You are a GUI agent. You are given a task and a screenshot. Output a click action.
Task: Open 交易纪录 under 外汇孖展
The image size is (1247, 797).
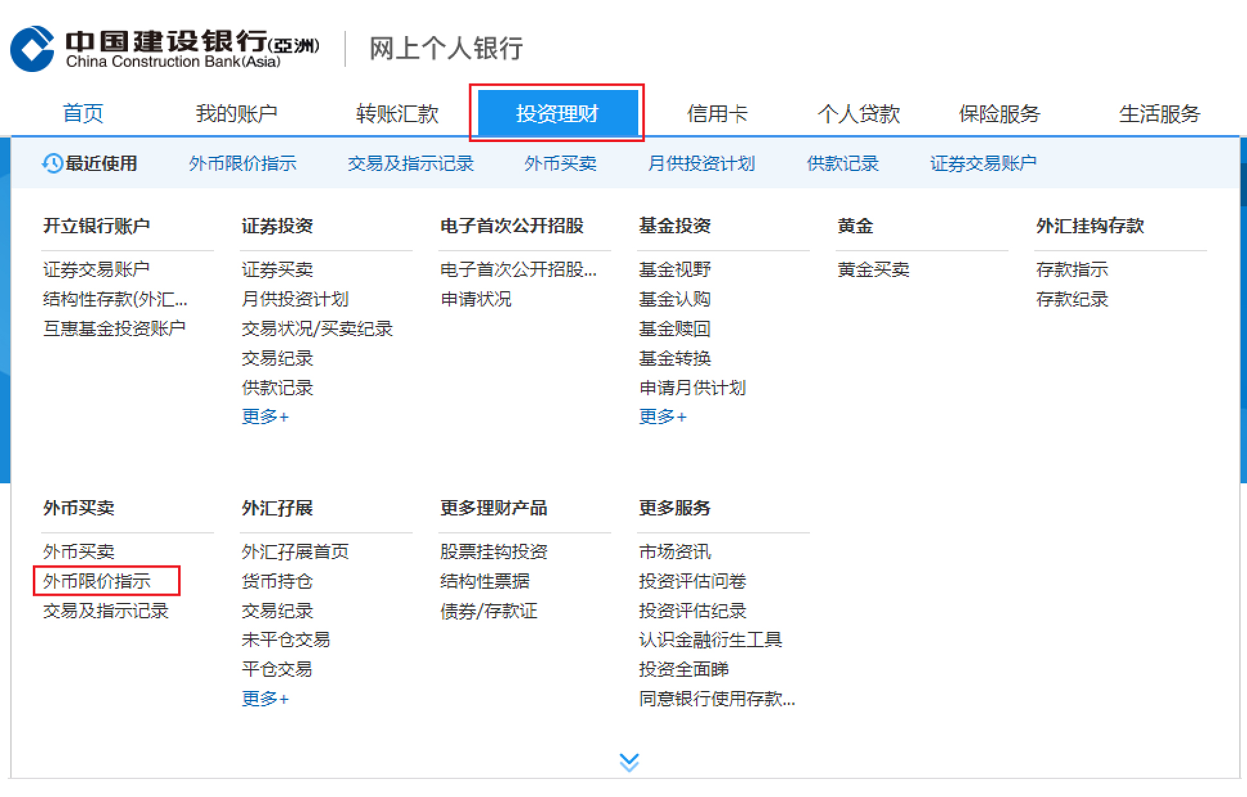click(x=278, y=611)
